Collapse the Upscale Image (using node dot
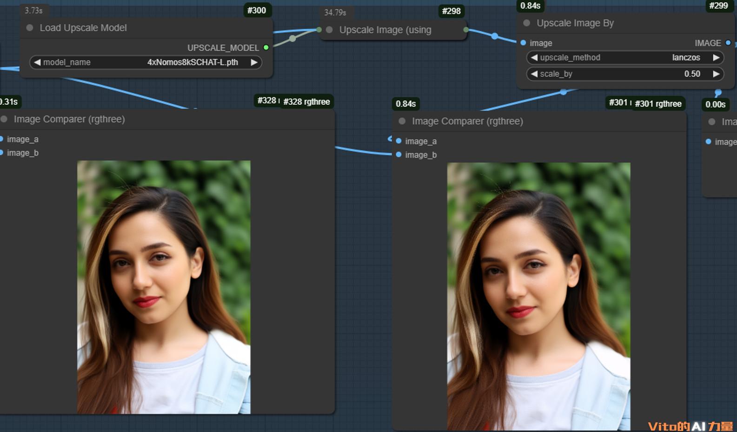The image size is (737, 432). coord(329,30)
